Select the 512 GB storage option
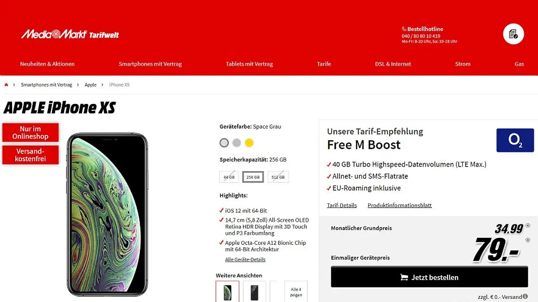 (x=278, y=177)
